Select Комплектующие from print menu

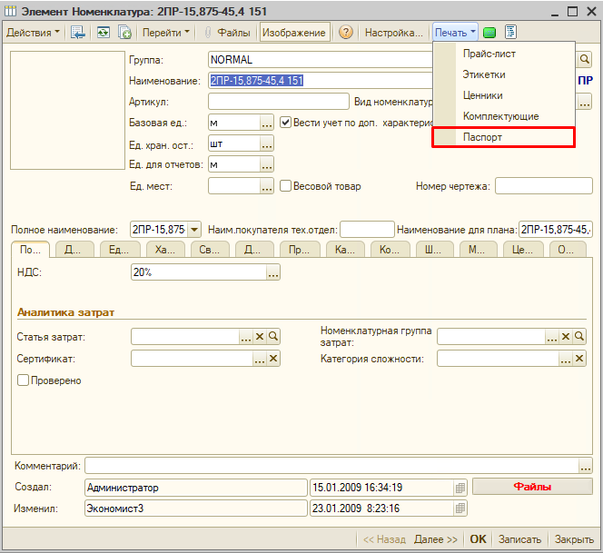504,115
